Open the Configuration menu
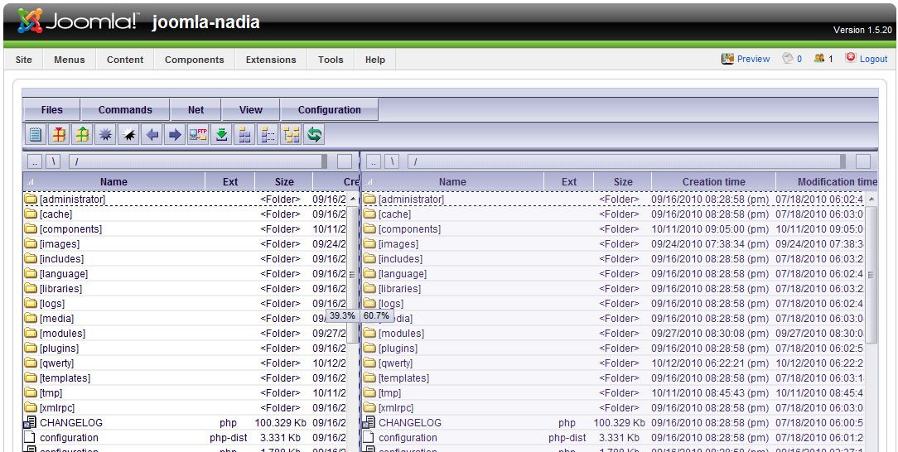 330,110
